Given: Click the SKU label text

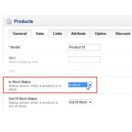Looking at the screenshot, I should pyautogui.click(x=12, y=58).
